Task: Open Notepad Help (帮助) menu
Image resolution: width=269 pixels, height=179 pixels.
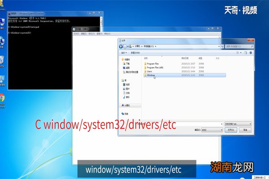Action: point(107,34)
